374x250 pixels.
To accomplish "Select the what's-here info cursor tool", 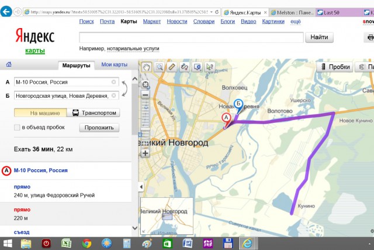I will pos(210,67).
